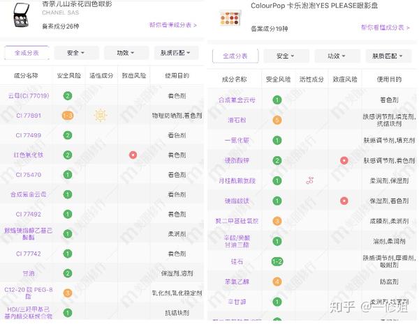The image size is (419, 324).
Task: Open ingredient link 一氮化硼
Action: [x=237, y=140]
